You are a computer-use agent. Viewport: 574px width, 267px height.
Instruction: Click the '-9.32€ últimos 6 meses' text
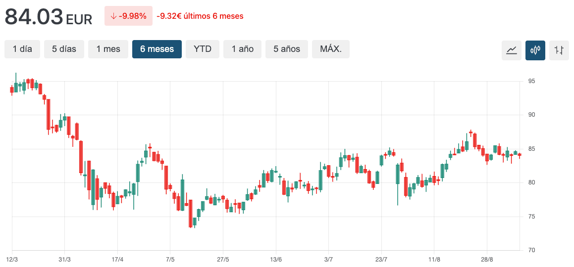coord(200,16)
